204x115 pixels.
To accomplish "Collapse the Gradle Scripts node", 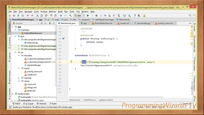I will 12,94.
